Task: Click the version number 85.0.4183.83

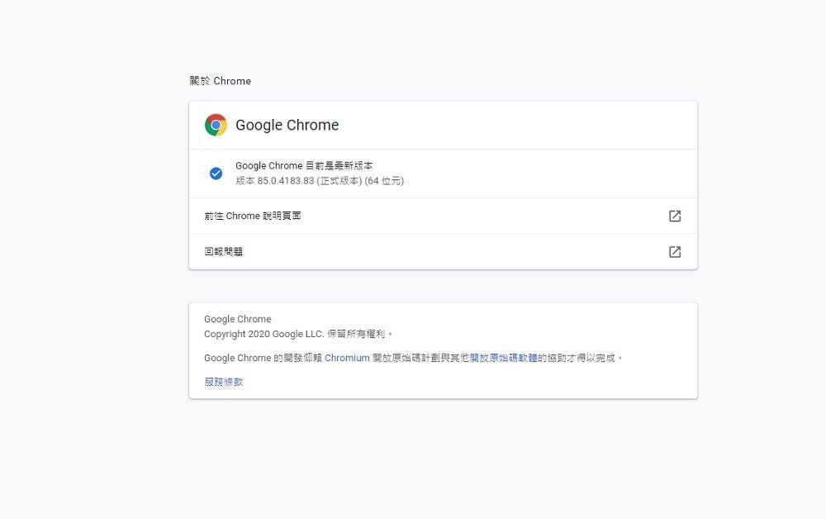Action: coord(285,181)
